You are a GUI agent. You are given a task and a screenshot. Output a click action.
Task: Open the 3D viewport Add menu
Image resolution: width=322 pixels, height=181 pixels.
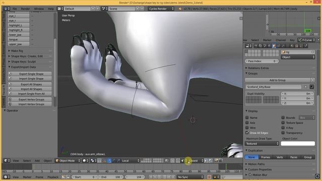click(x=37, y=161)
